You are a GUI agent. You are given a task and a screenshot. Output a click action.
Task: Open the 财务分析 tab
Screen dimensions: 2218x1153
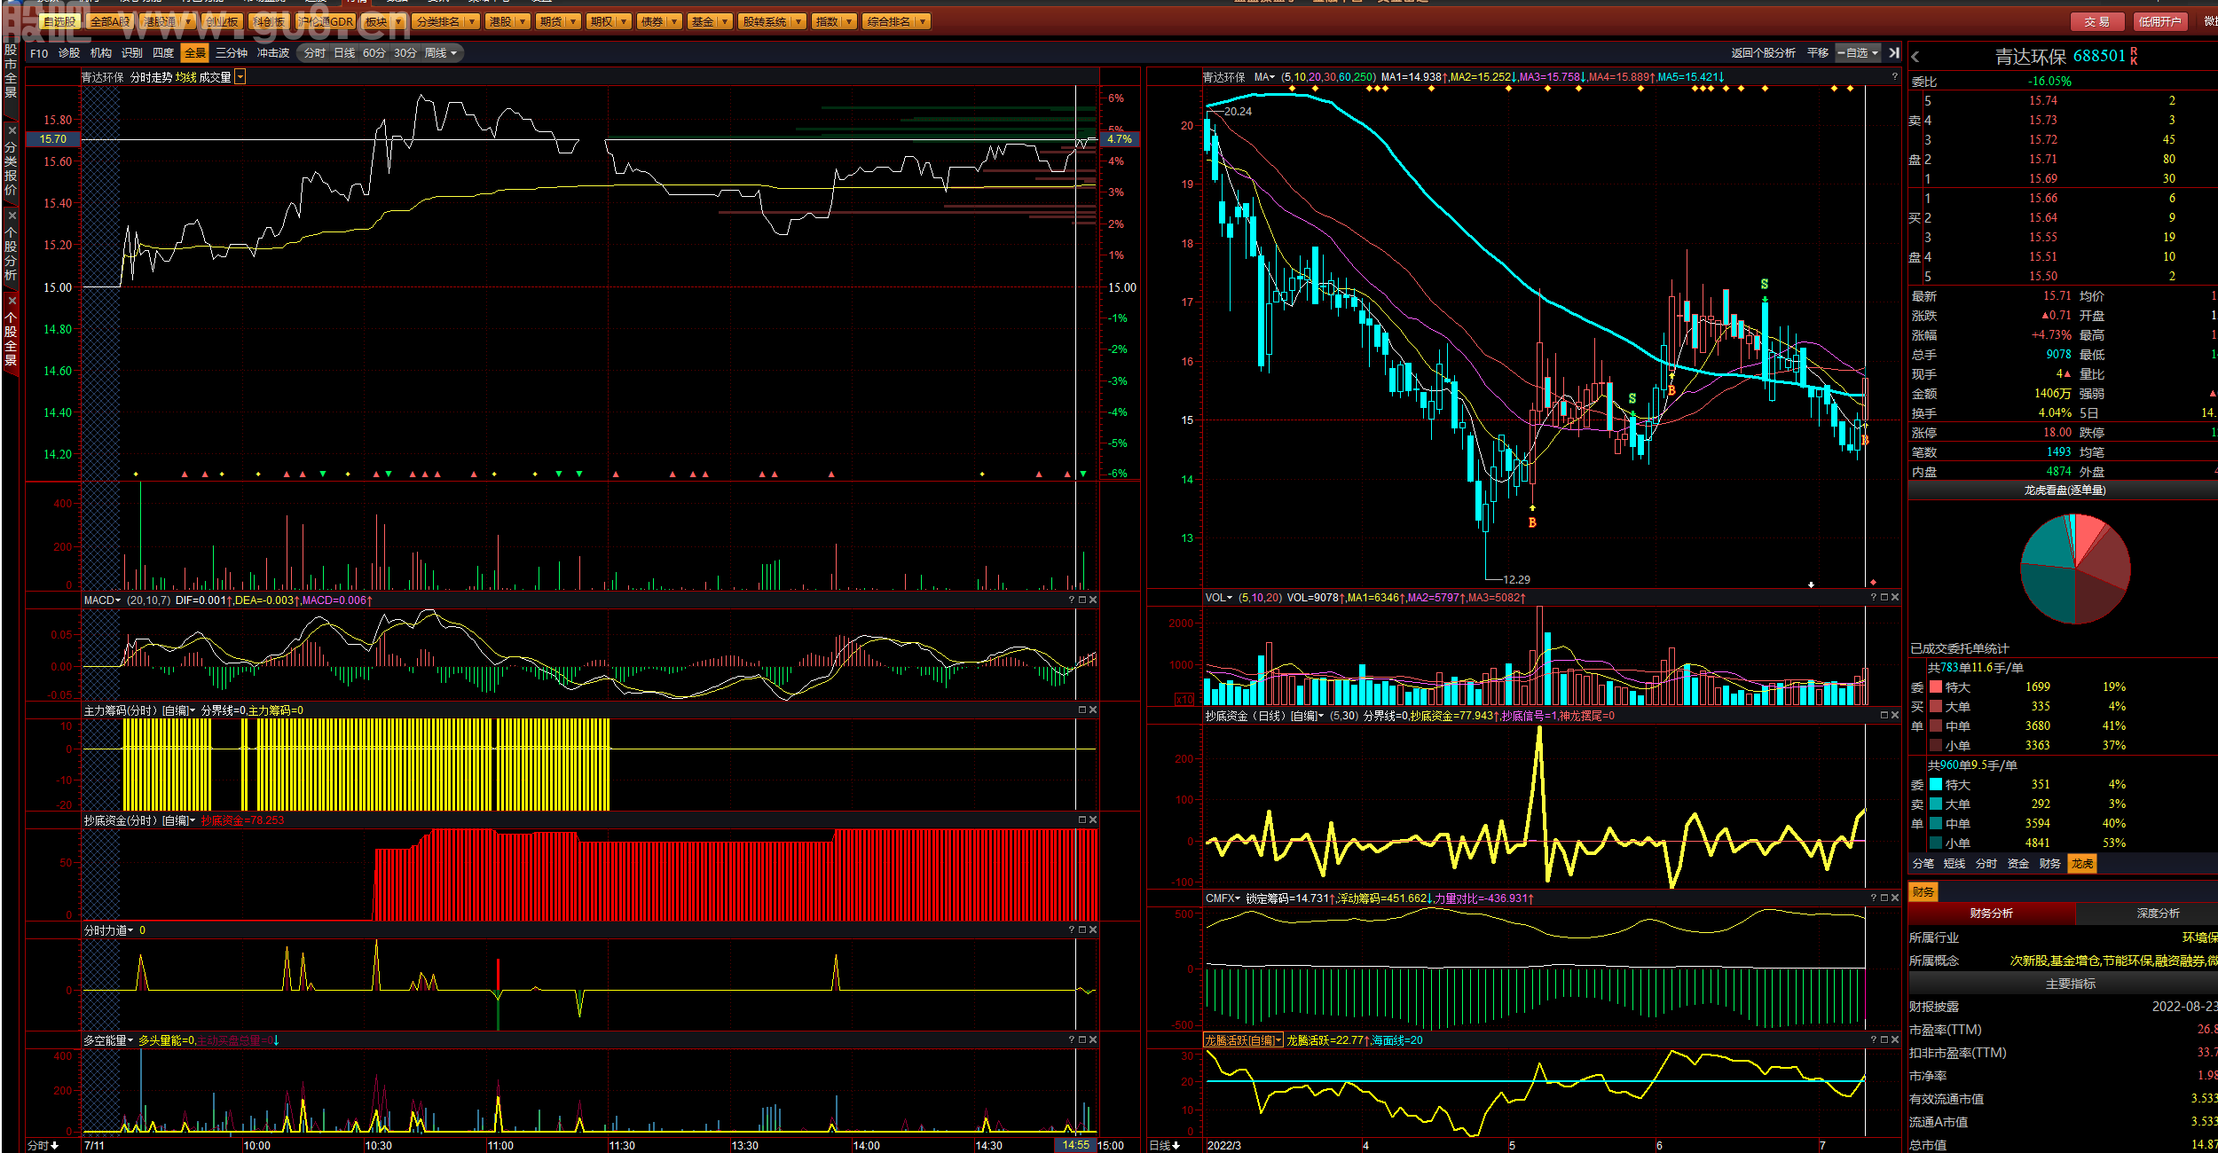pyautogui.click(x=1992, y=914)
